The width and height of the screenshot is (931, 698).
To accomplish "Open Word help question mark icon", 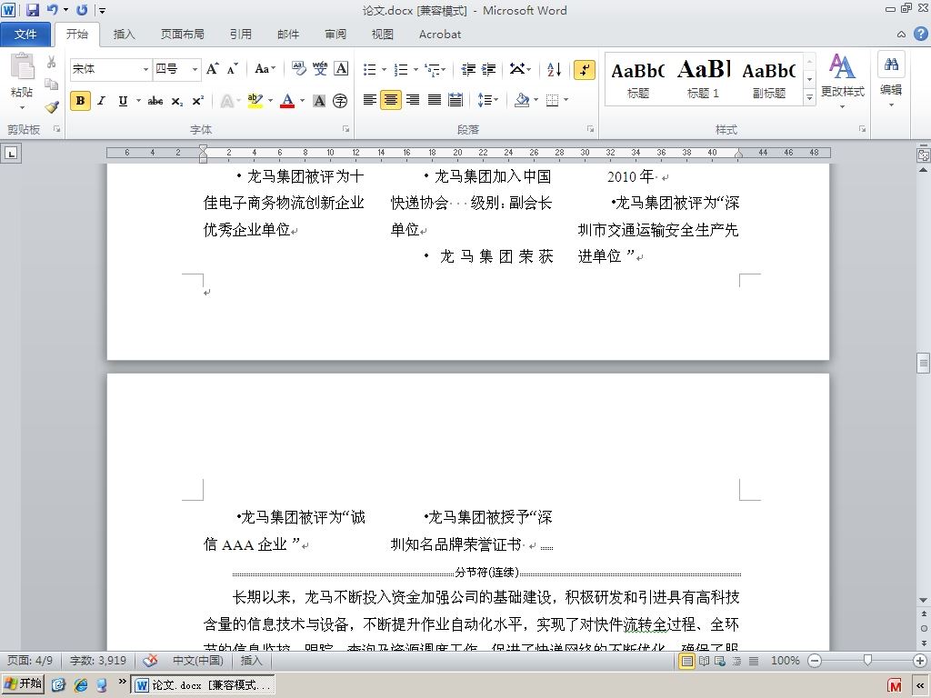I will (x=920, y=34).
